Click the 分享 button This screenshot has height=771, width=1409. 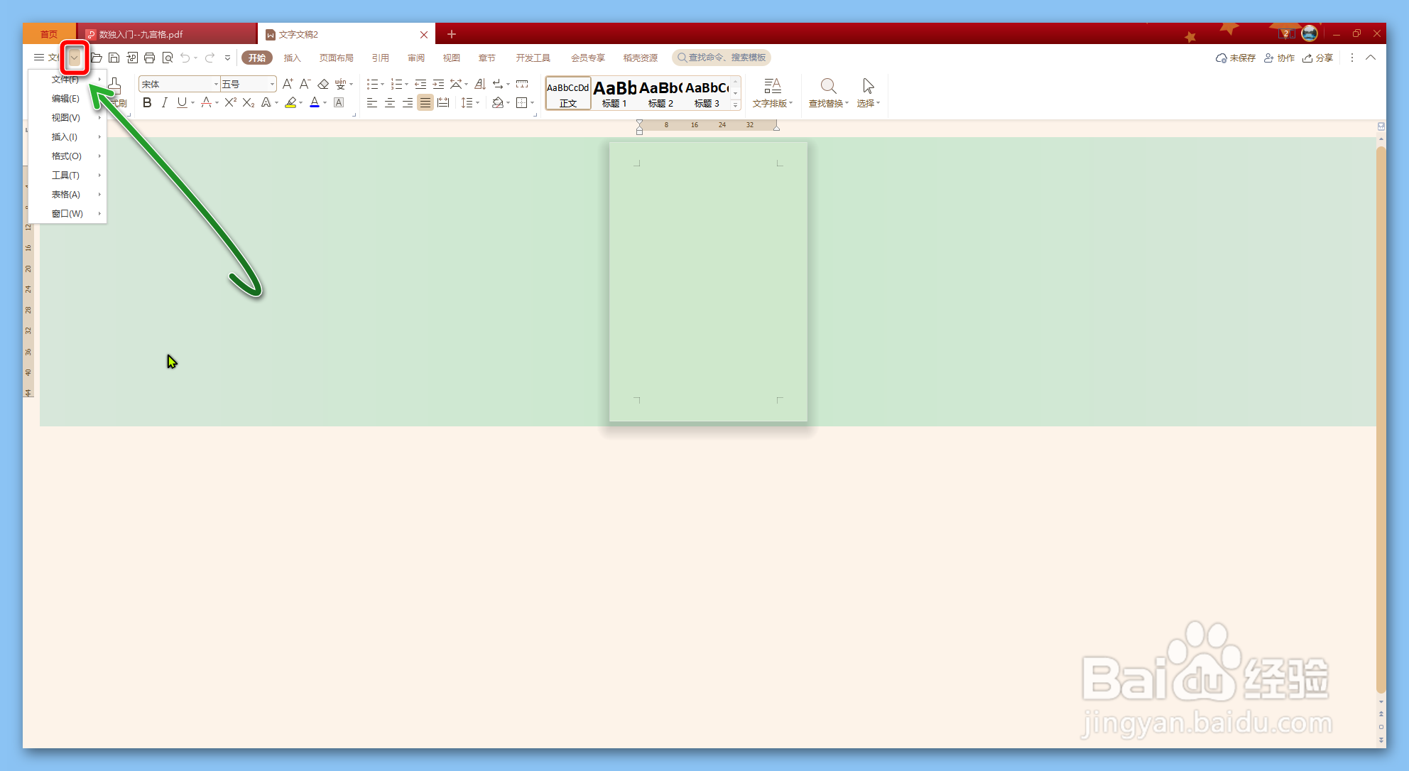pyautogui.click(x=1317, y=58)
